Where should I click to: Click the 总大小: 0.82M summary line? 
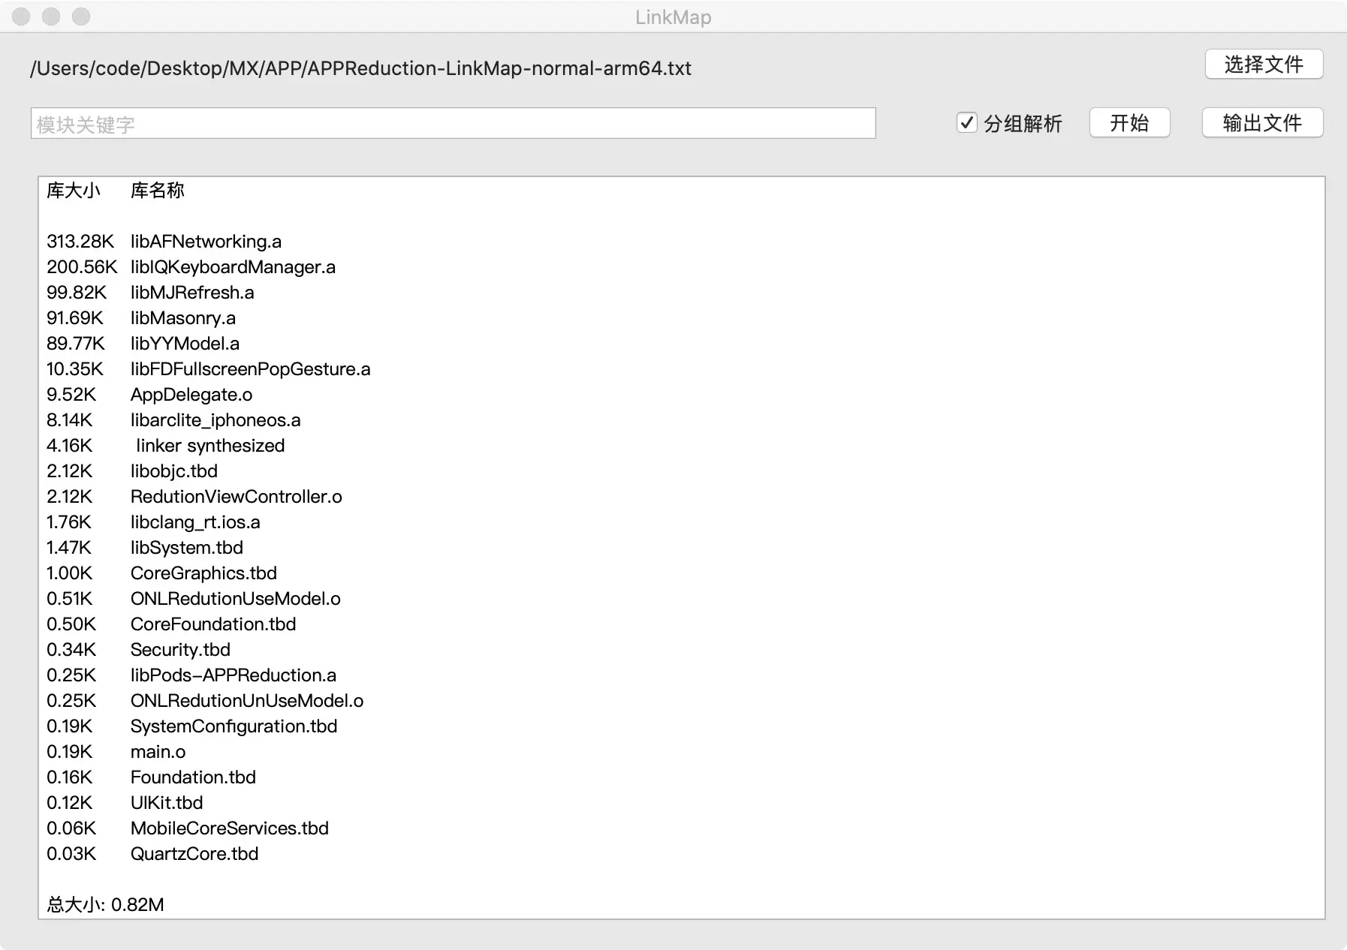(x=105, y=905)
